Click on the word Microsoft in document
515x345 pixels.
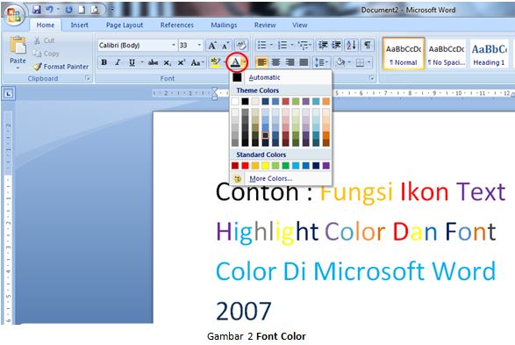click(x=368, y=271)
